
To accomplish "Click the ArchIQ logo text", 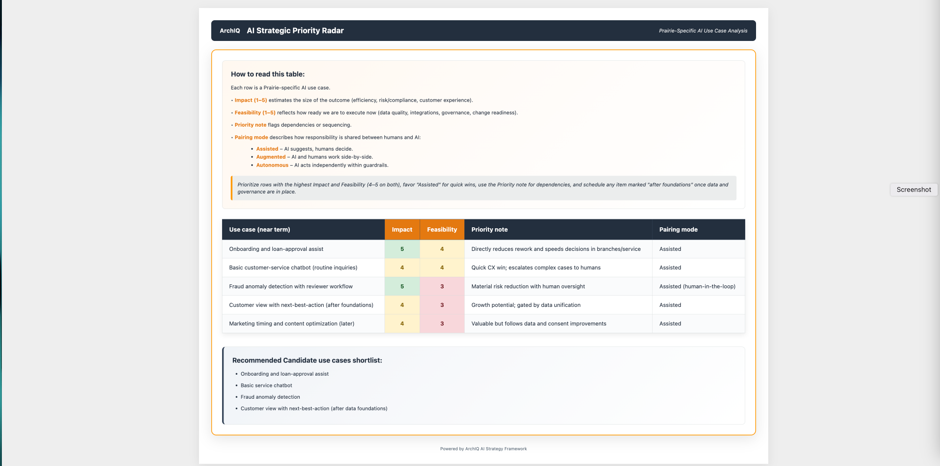I will coord(229,30).
